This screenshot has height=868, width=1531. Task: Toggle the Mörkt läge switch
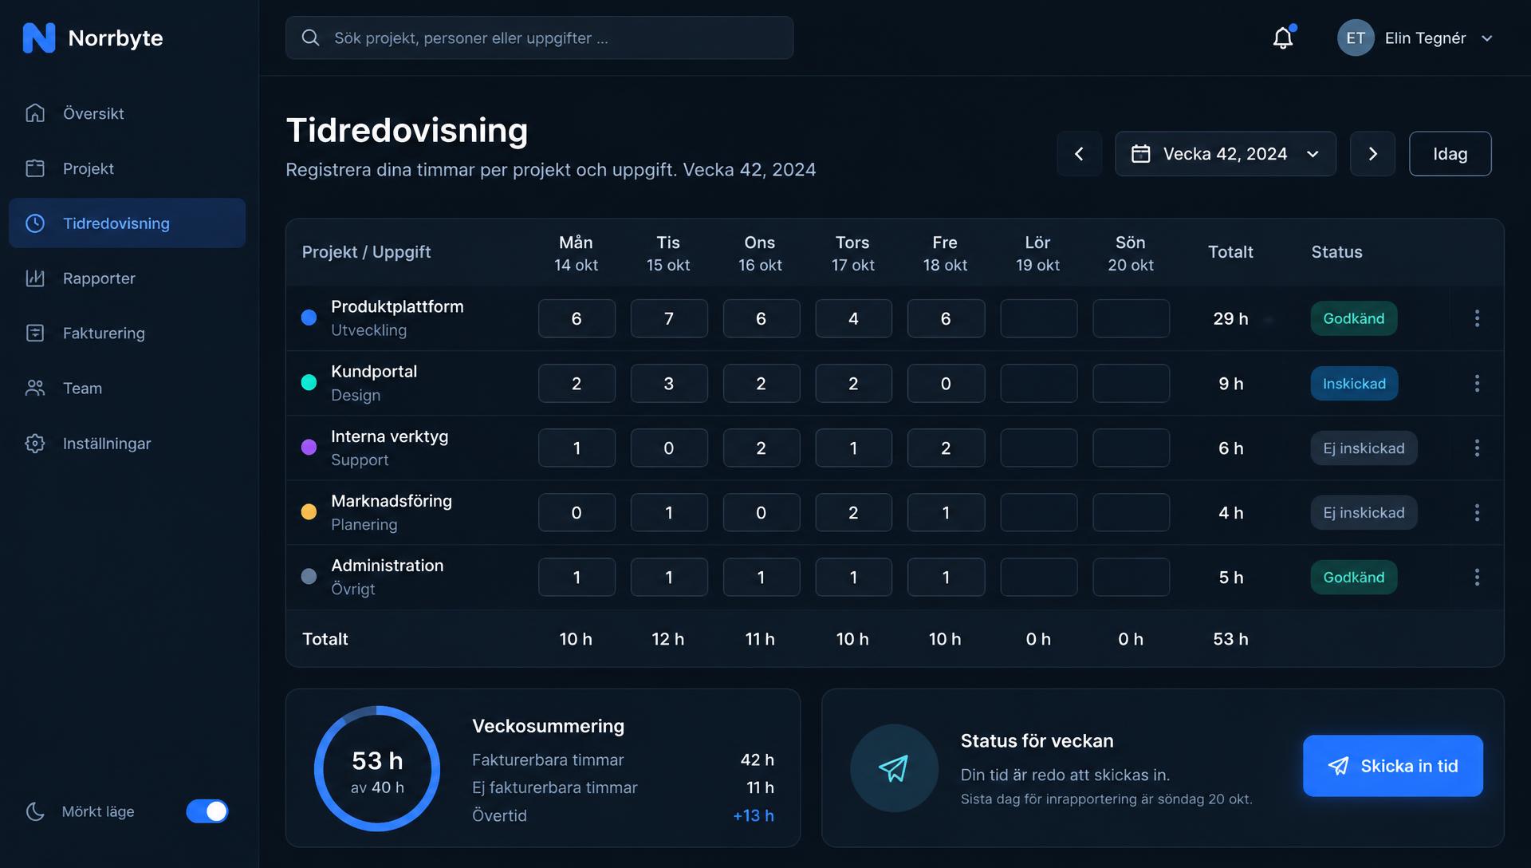point(207,811)
